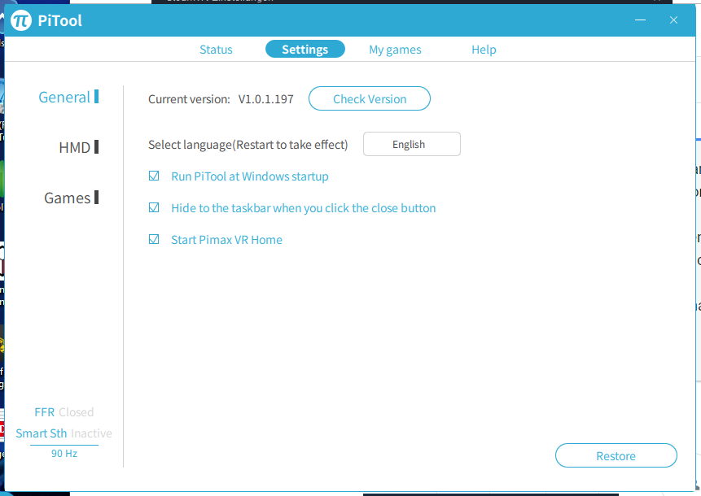Open HMD settings section

coord(79,147)
